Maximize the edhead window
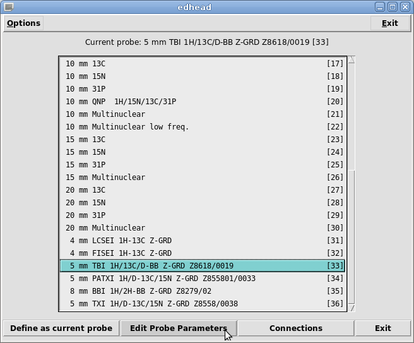 click(x=392, y=7)
